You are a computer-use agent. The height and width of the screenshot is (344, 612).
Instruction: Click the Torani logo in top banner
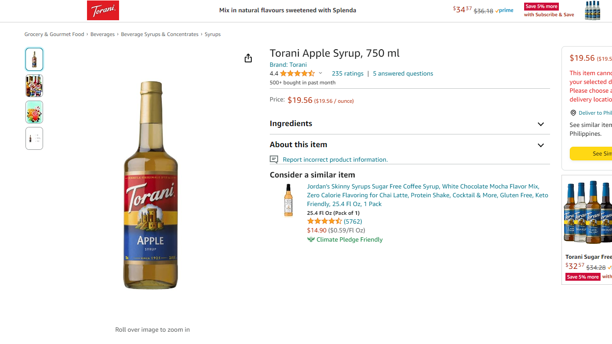[x=103, y=11]
